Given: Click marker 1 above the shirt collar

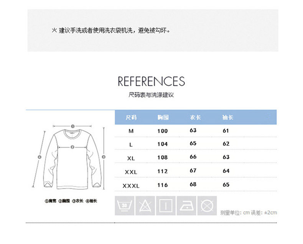Looking at the screenshot, I should (72, 126).
